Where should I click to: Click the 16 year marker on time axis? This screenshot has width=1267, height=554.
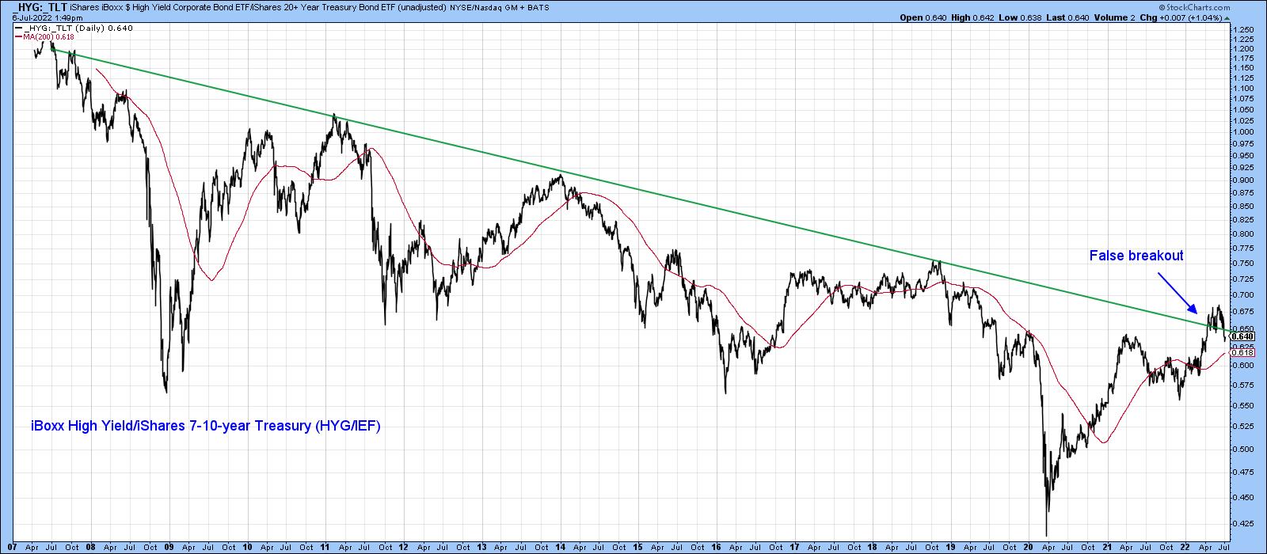click(x=717, y=547)
